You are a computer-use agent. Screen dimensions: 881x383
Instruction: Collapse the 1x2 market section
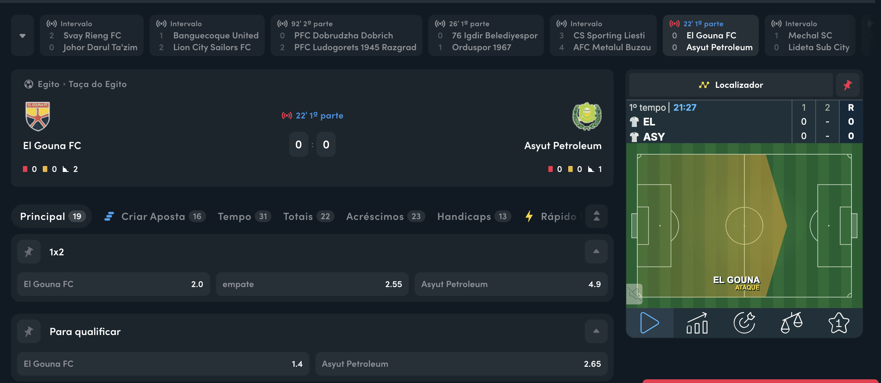[596, 252]
